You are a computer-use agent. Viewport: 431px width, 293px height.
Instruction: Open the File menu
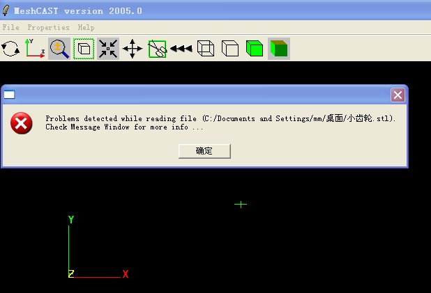click(10, 27)
